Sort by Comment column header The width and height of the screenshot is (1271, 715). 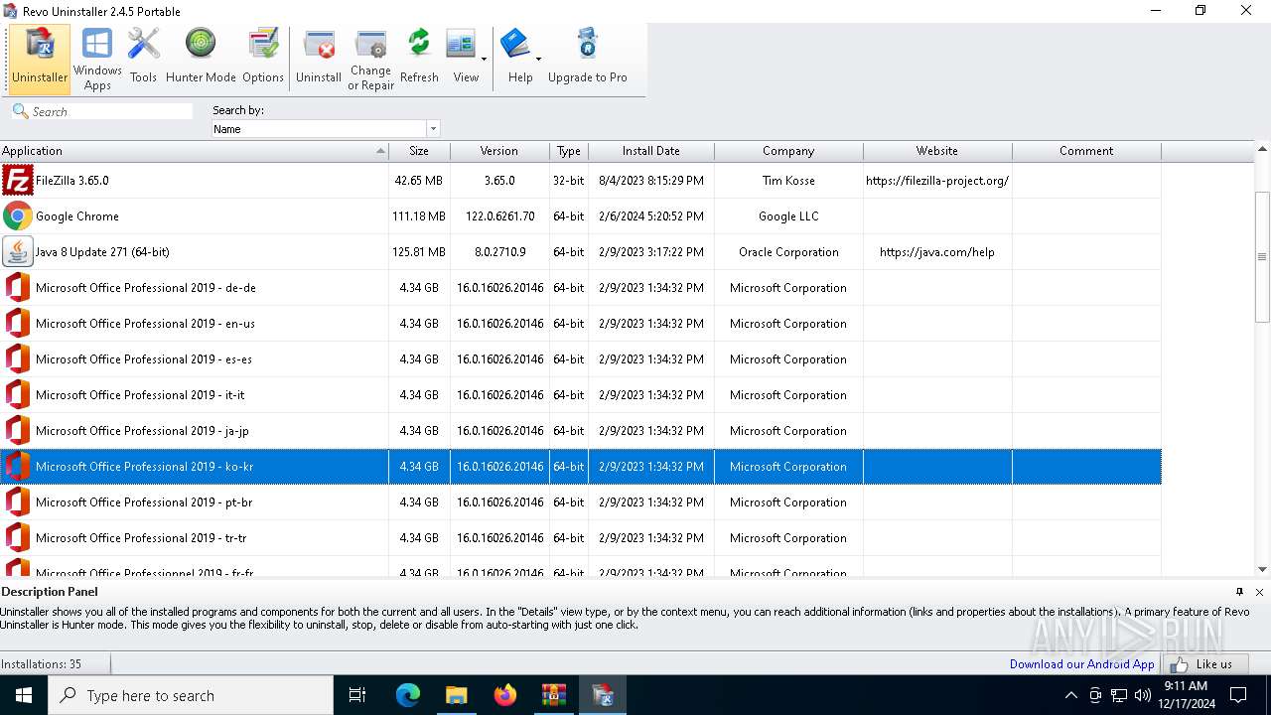(1086, 151)
